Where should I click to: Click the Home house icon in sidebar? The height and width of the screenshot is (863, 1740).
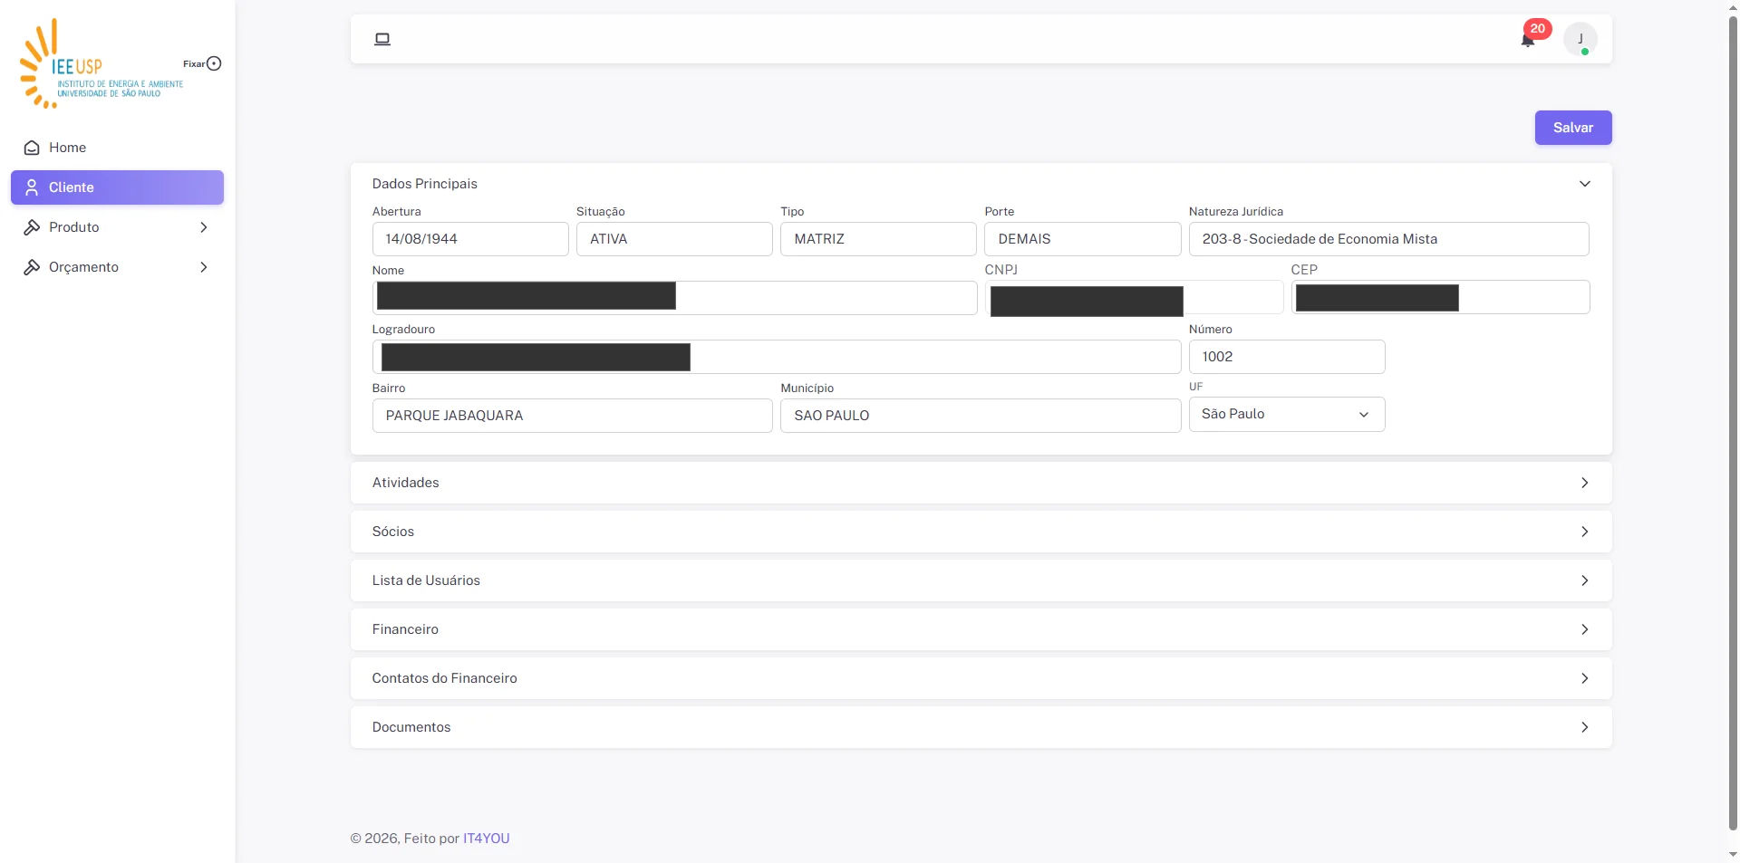pyautogui.click(x=32, y=148)
